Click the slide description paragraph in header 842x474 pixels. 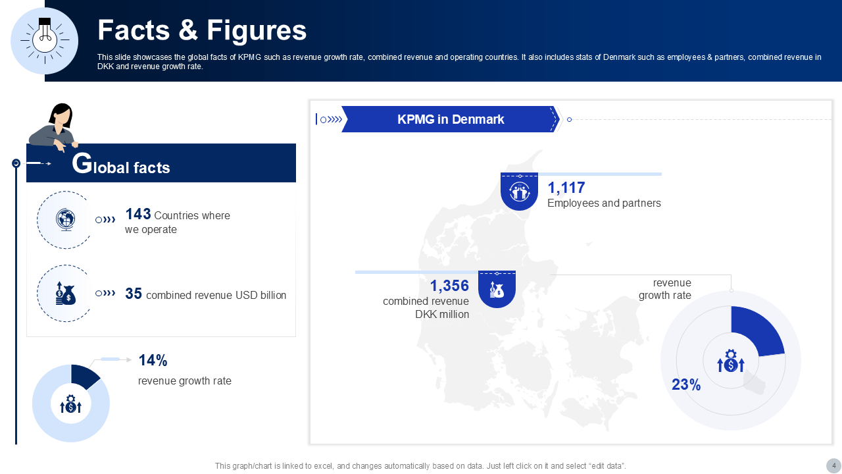(459, 62)
